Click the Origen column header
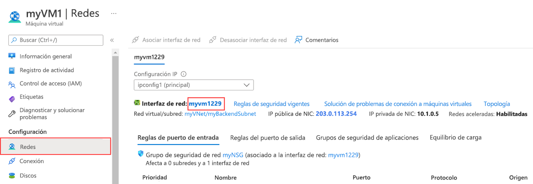533x184 pixels. coord(518,177)
